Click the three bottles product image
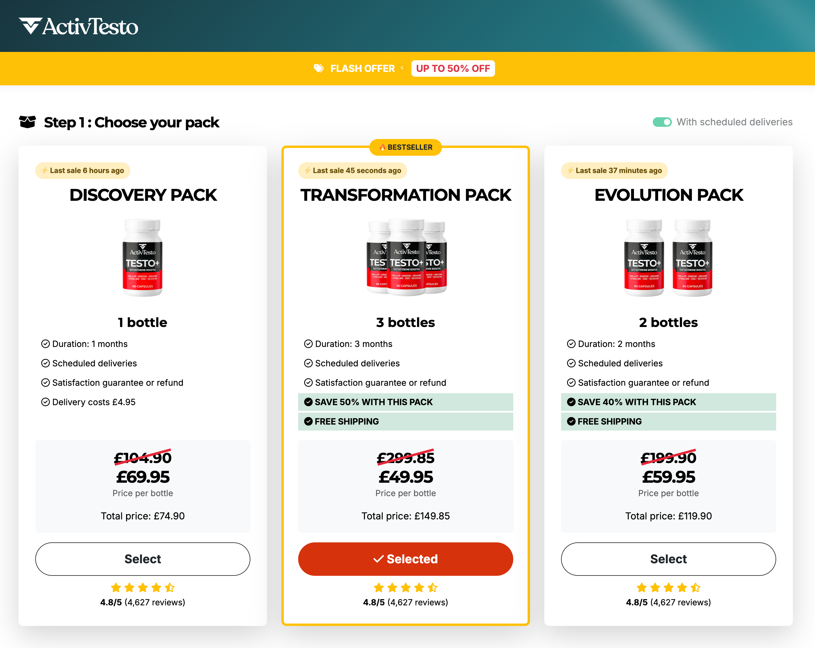Image resolution: width=815 pixels, height=648 pixels. (406, 257)
